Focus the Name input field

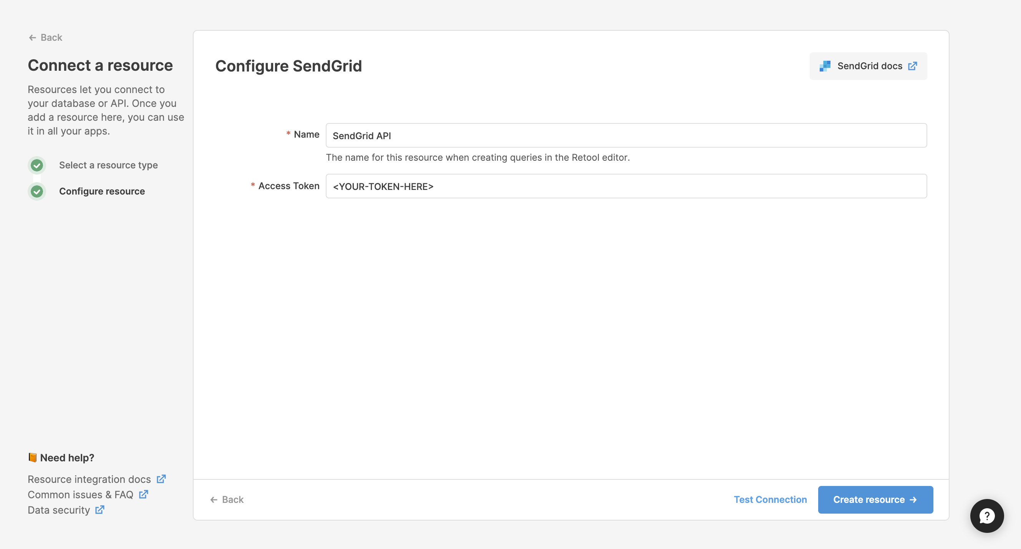[626, 135]
